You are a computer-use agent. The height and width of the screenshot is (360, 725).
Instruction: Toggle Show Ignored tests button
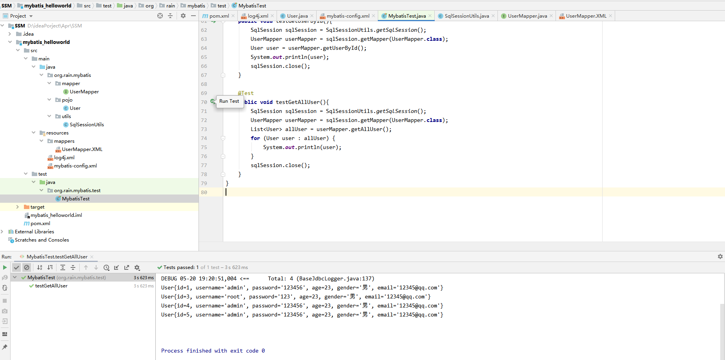tap(27, 267)
